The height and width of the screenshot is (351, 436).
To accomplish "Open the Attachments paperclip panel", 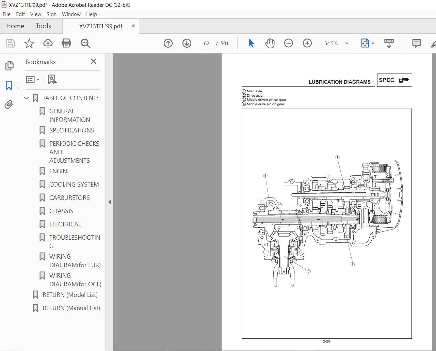I will click(9, 104).
